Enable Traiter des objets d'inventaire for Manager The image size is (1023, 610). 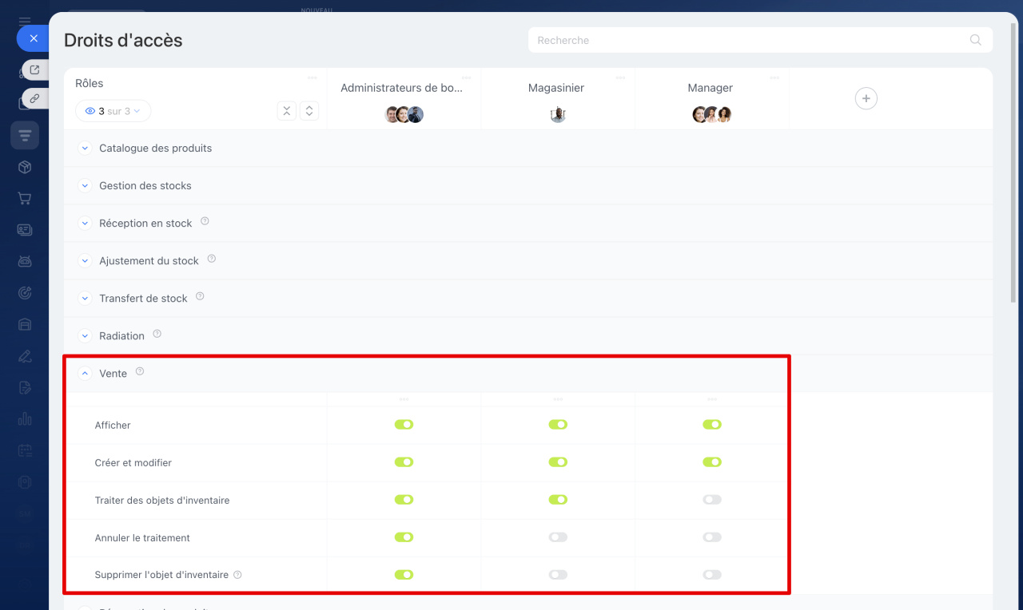click(x=712, y=500)
